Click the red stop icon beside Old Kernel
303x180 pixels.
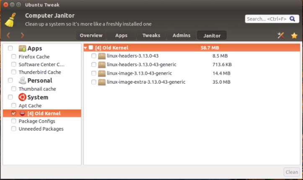pyautogui.click(x=22, y=113)
